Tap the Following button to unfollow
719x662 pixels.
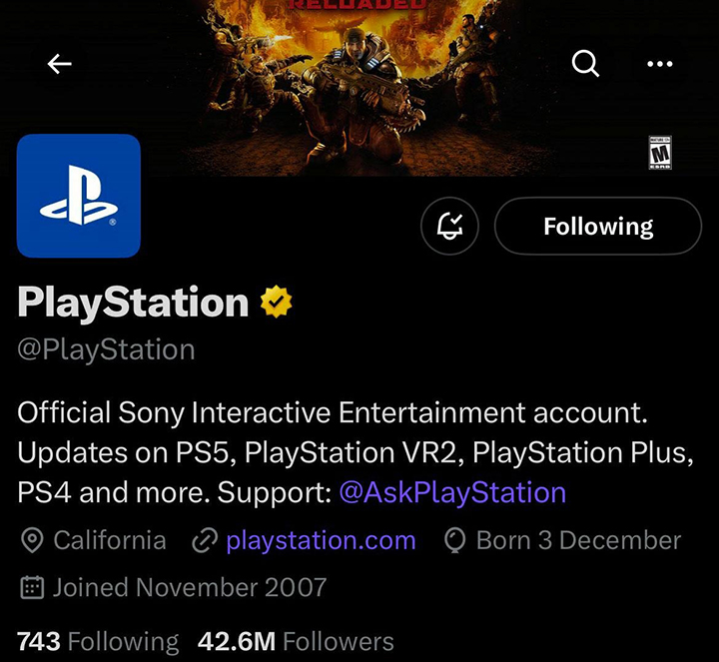tap(598, 226)
